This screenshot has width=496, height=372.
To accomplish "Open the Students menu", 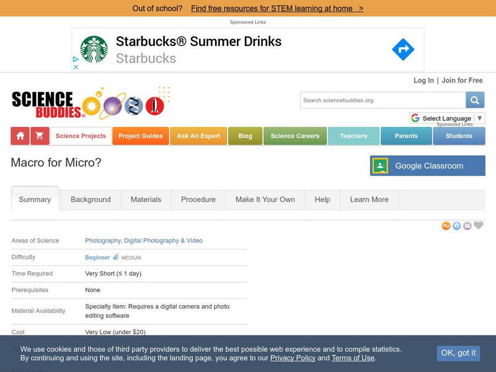I will [459, 136].
